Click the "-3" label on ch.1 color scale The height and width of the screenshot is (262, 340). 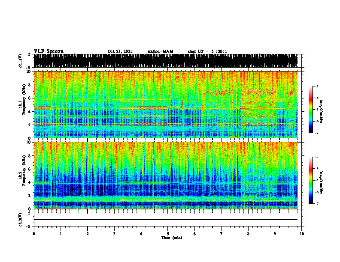pos(317,86)
